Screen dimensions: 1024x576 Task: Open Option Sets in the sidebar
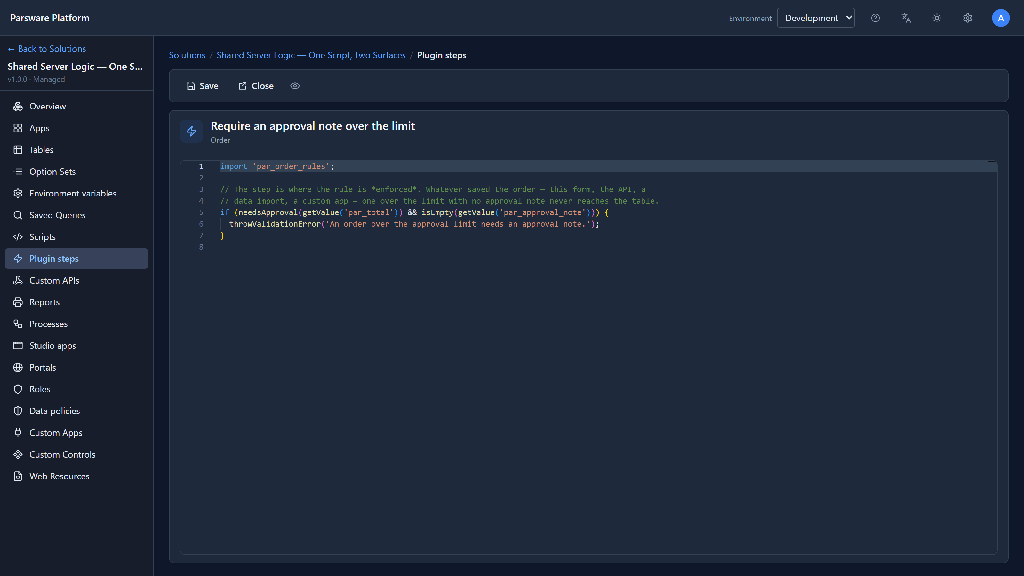76,171
